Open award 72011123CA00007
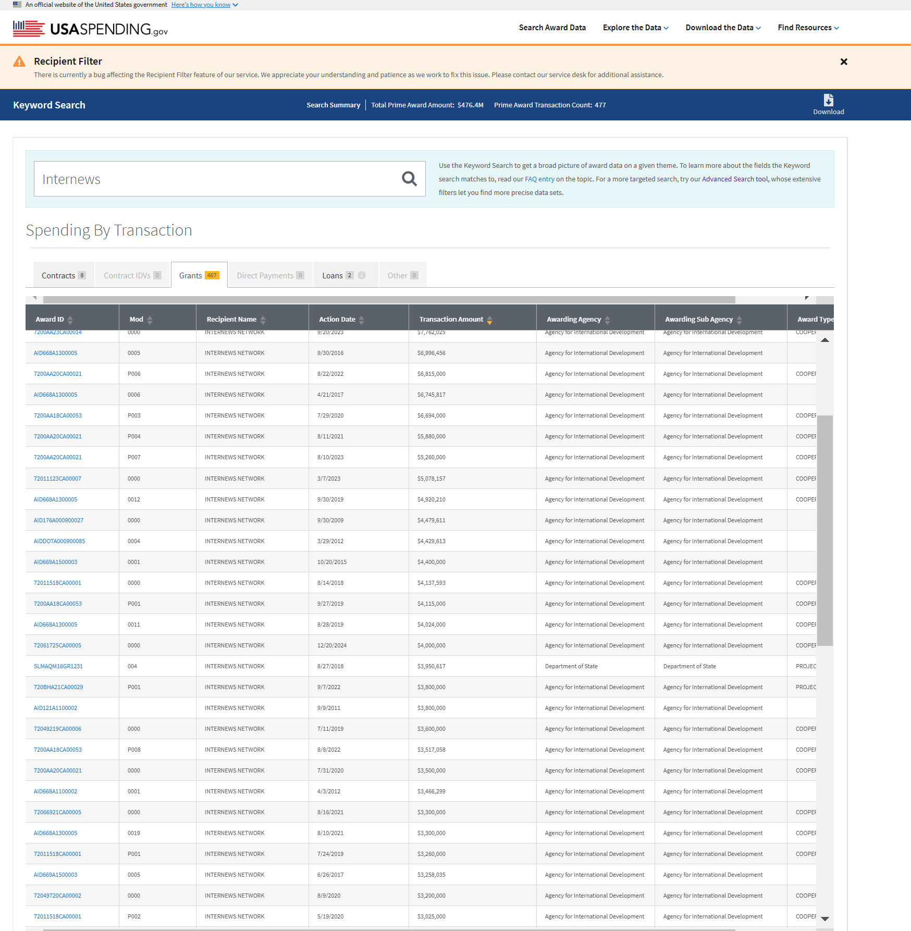The image size is (911, 931). [x=57, y=479]
